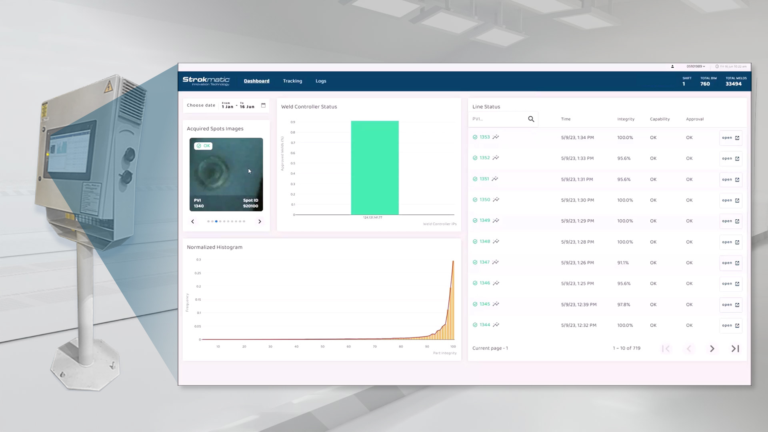
Task: Switch to the Tracking tab
Action: [292, 81]
